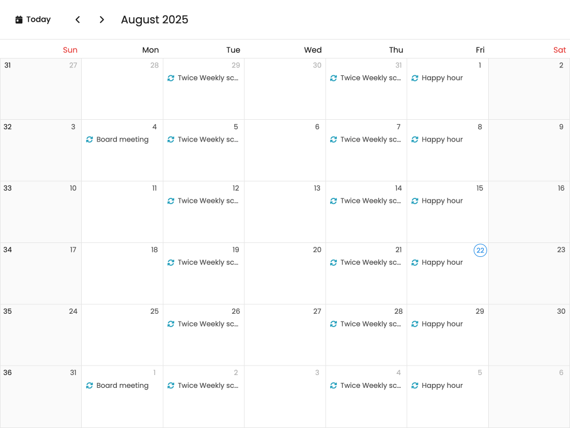This screenshot has height=428, width=570.
Task: Open the Happy hour event on August 15
Action: pyautogui.click(x=442, y=201)
